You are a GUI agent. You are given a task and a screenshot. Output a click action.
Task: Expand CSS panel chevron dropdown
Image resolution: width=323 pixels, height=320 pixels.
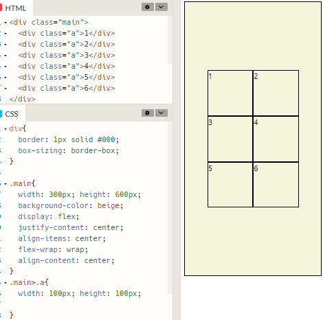161,113
